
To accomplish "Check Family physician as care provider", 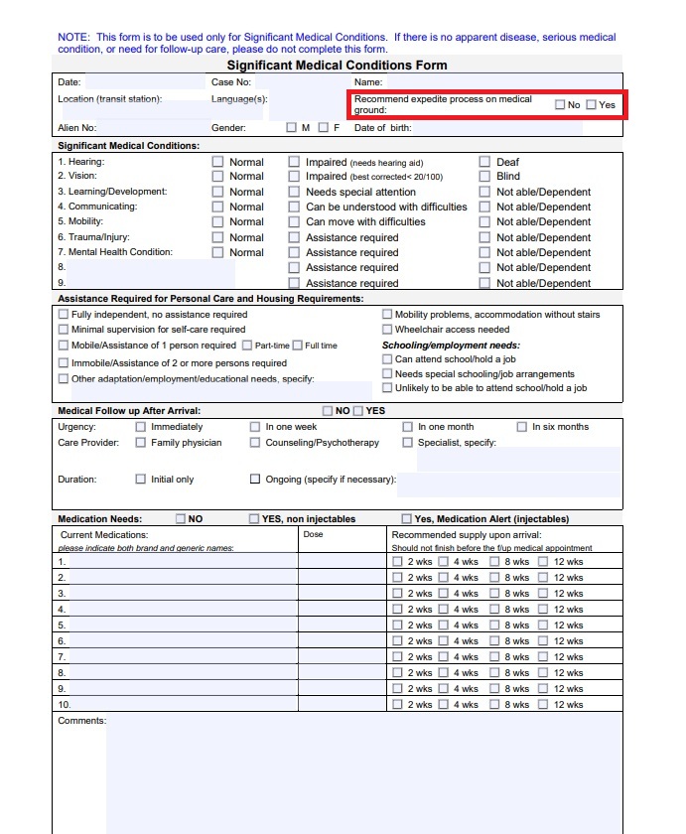I will 140,443.
